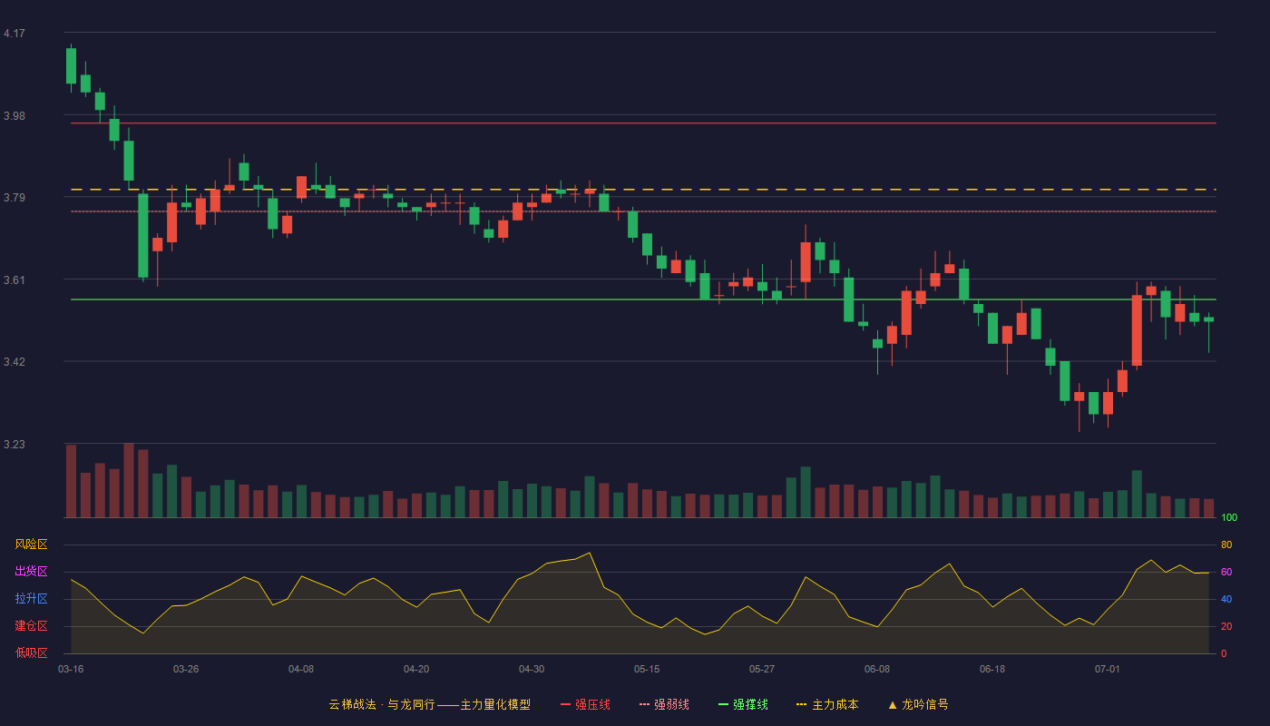Toggle the 强压线 legend item
The image size is (1270, 726).
pyautogui.click(x=585, y=704)
